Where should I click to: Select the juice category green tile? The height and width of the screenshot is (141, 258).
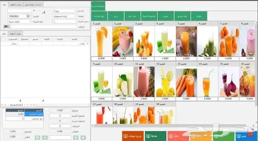click(x=165, y=16)
